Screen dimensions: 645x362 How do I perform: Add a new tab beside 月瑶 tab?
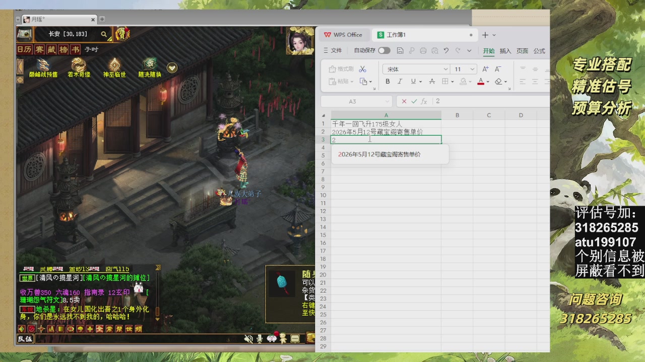(102, 19)
